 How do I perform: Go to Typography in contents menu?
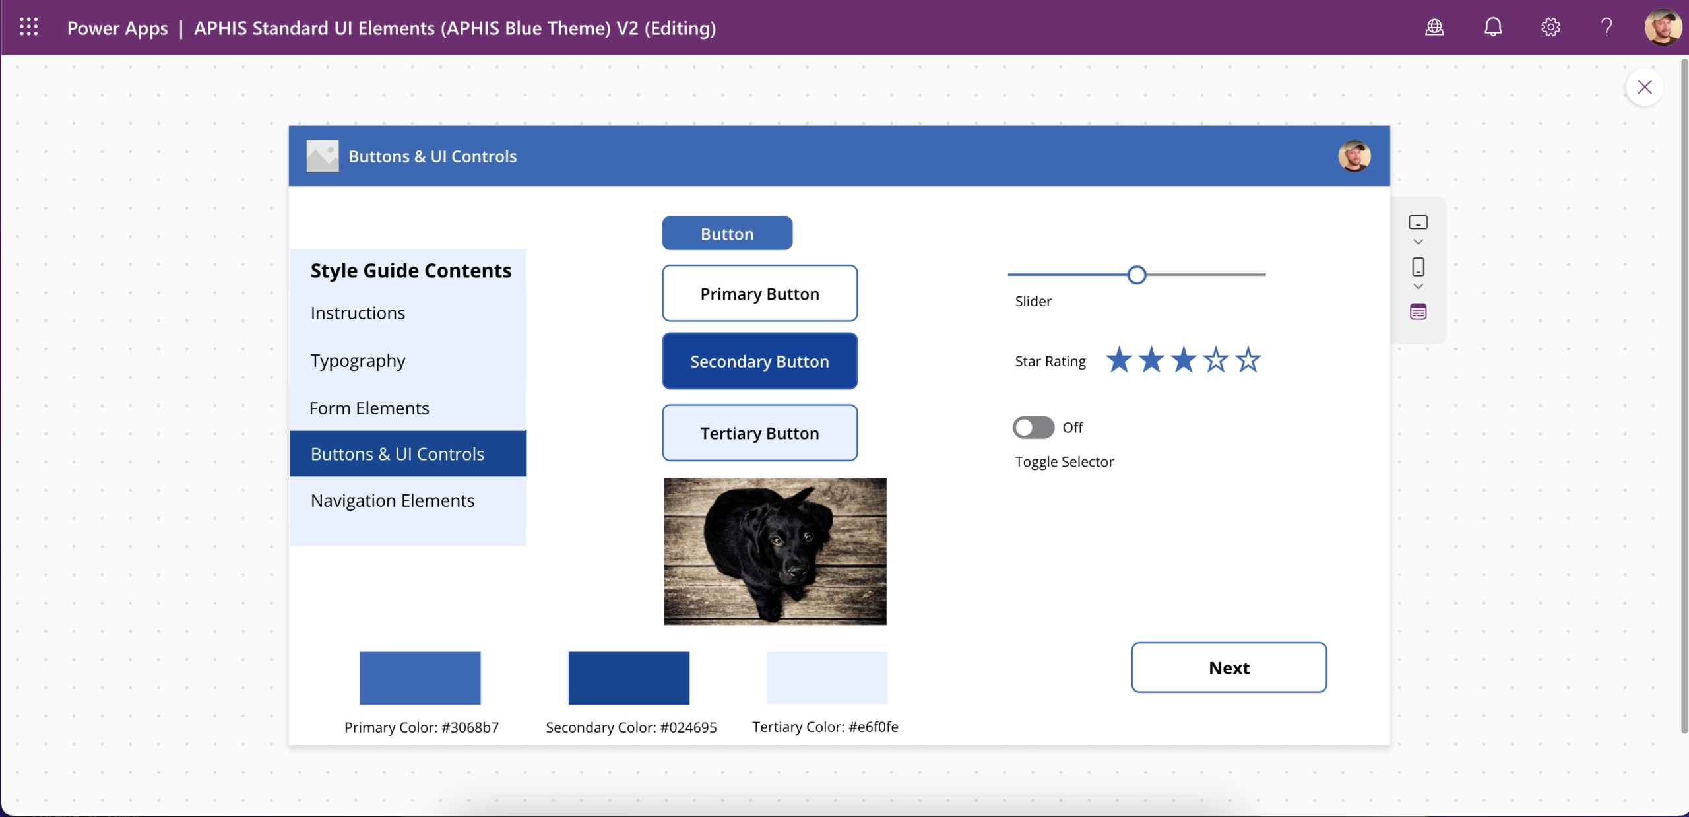[x=358, y=361]
